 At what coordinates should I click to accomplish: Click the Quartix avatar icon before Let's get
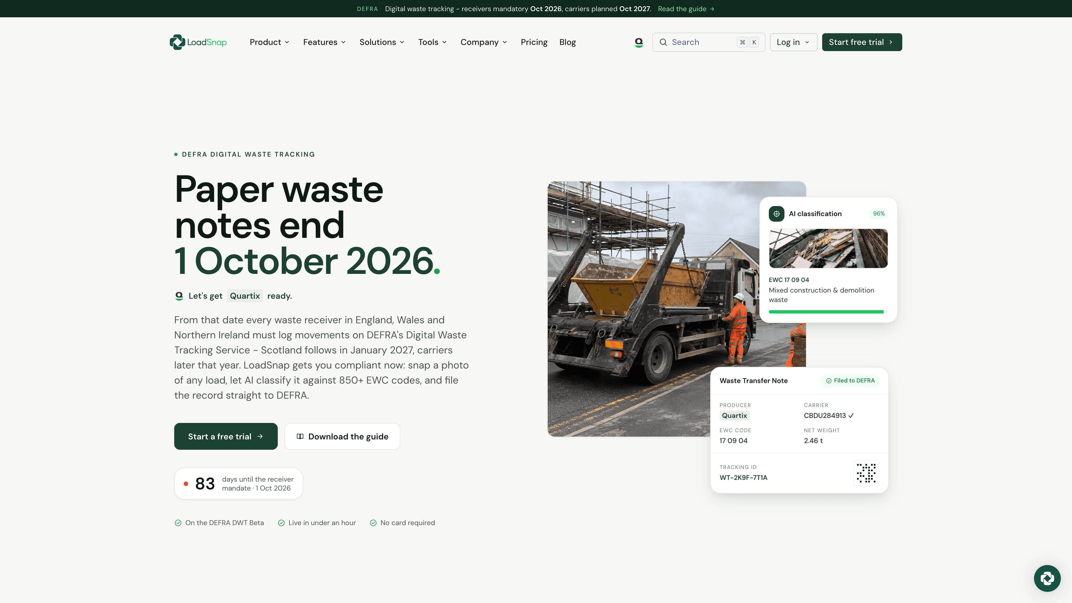[x=179, y=296]
